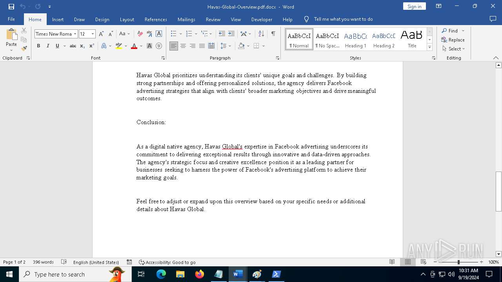
Task: Switch to the Insert tab
Action: point(58,19)
